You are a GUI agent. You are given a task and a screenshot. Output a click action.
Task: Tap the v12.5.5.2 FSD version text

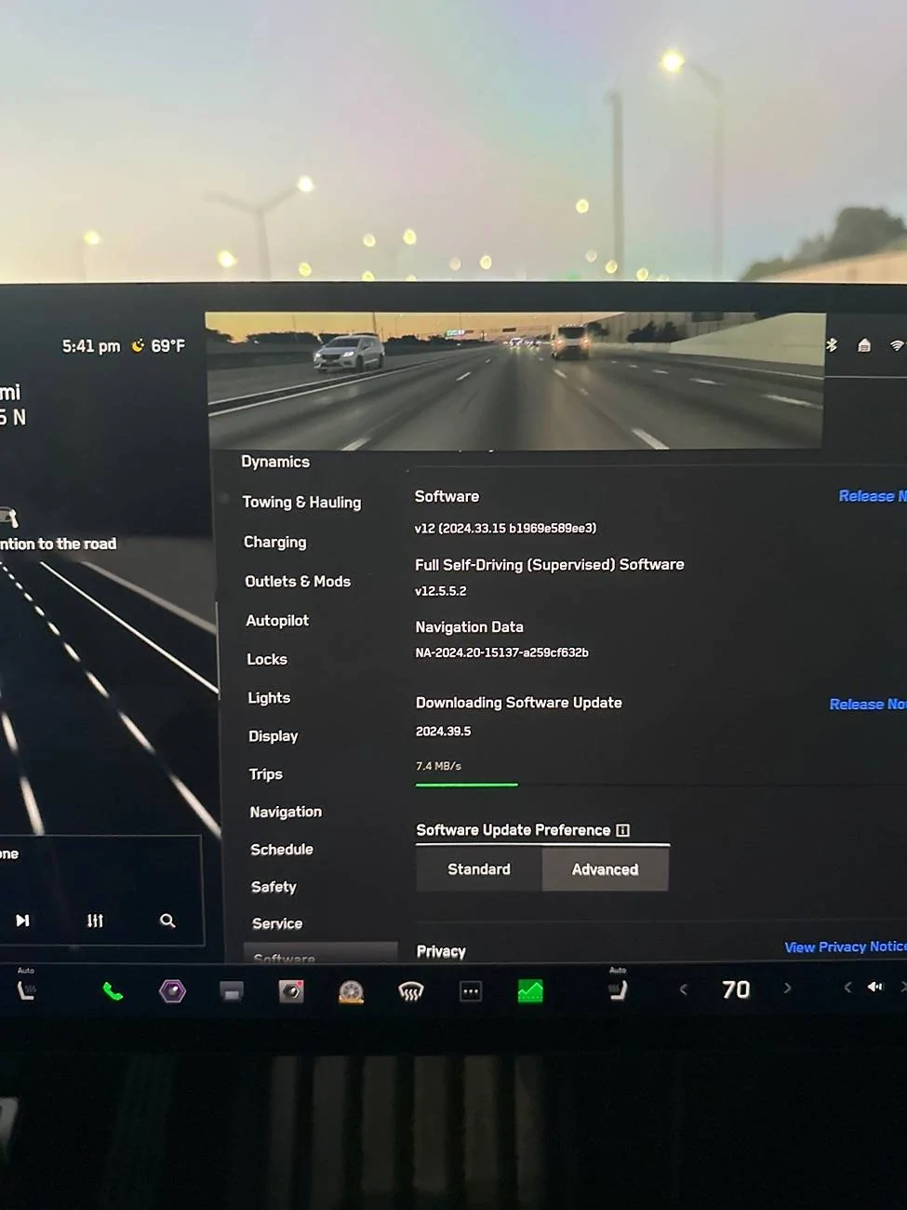[441, 591]
